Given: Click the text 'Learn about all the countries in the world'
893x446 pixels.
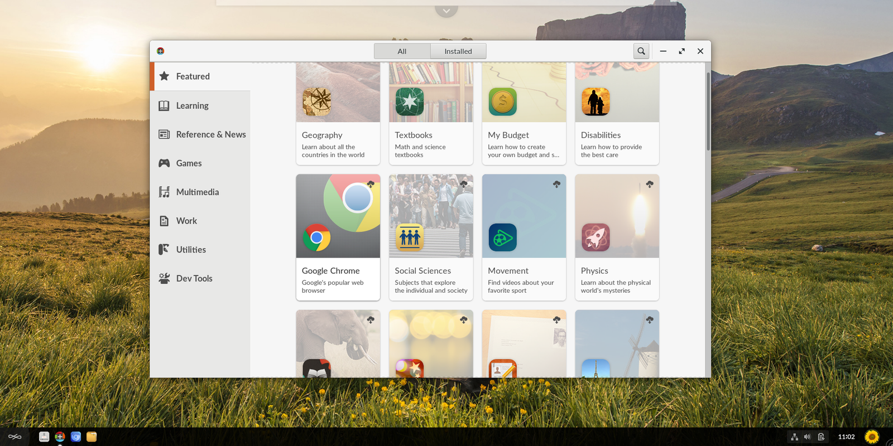Looking at the screenshot, I should click(333, 151).
